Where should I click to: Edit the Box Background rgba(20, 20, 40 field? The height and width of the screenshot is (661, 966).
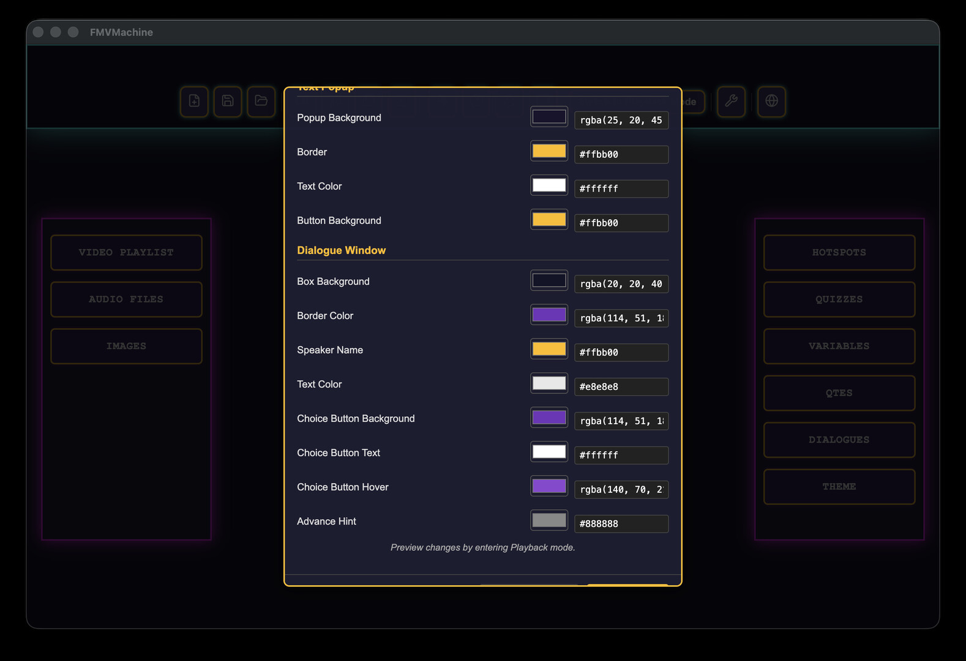point(621,284)
